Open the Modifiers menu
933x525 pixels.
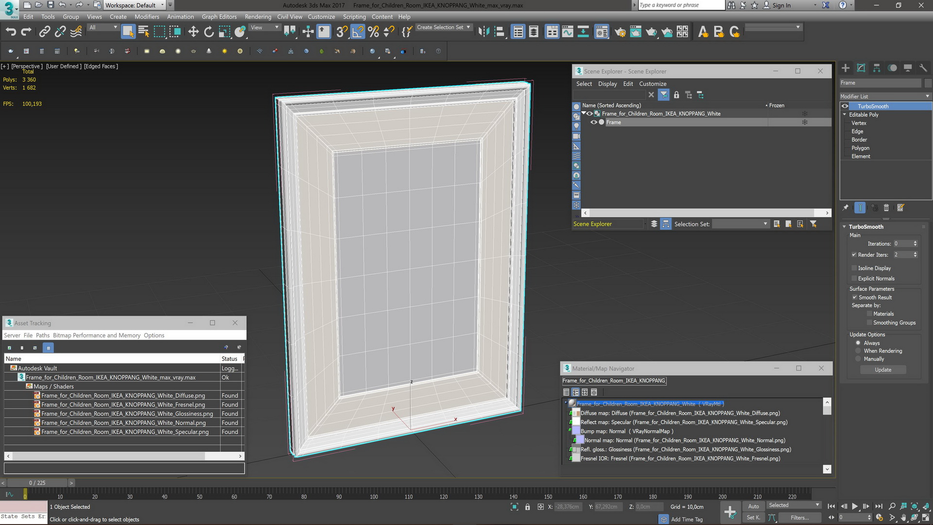tap(147, 17)
